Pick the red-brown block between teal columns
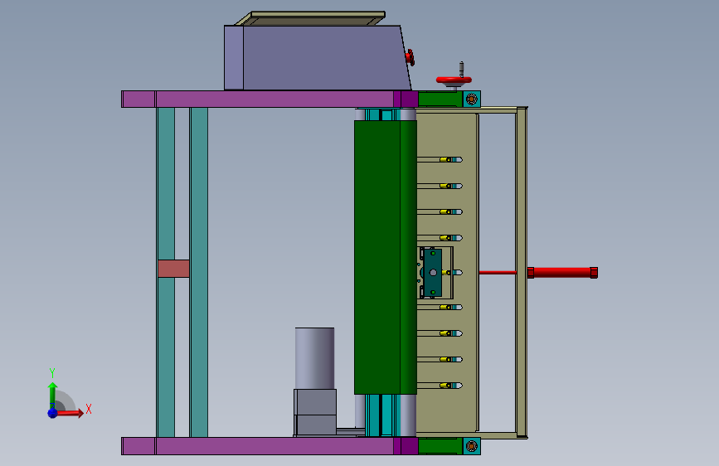719x466 pixels. (x=174, y=269)
